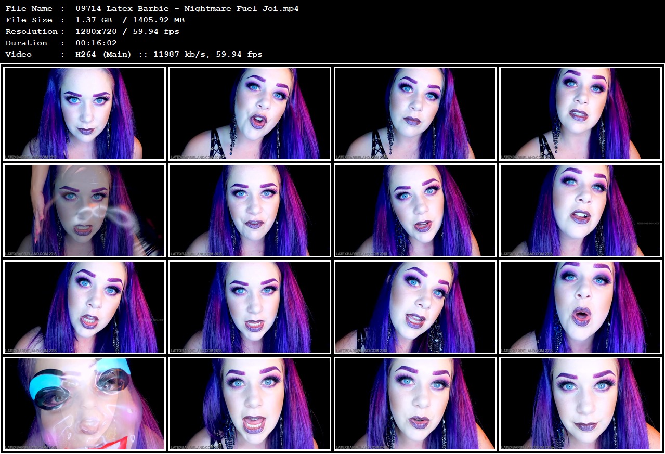Open the second thumbnail in the bottom row
This screenshot has width=665, height=454.
[250, 404]
